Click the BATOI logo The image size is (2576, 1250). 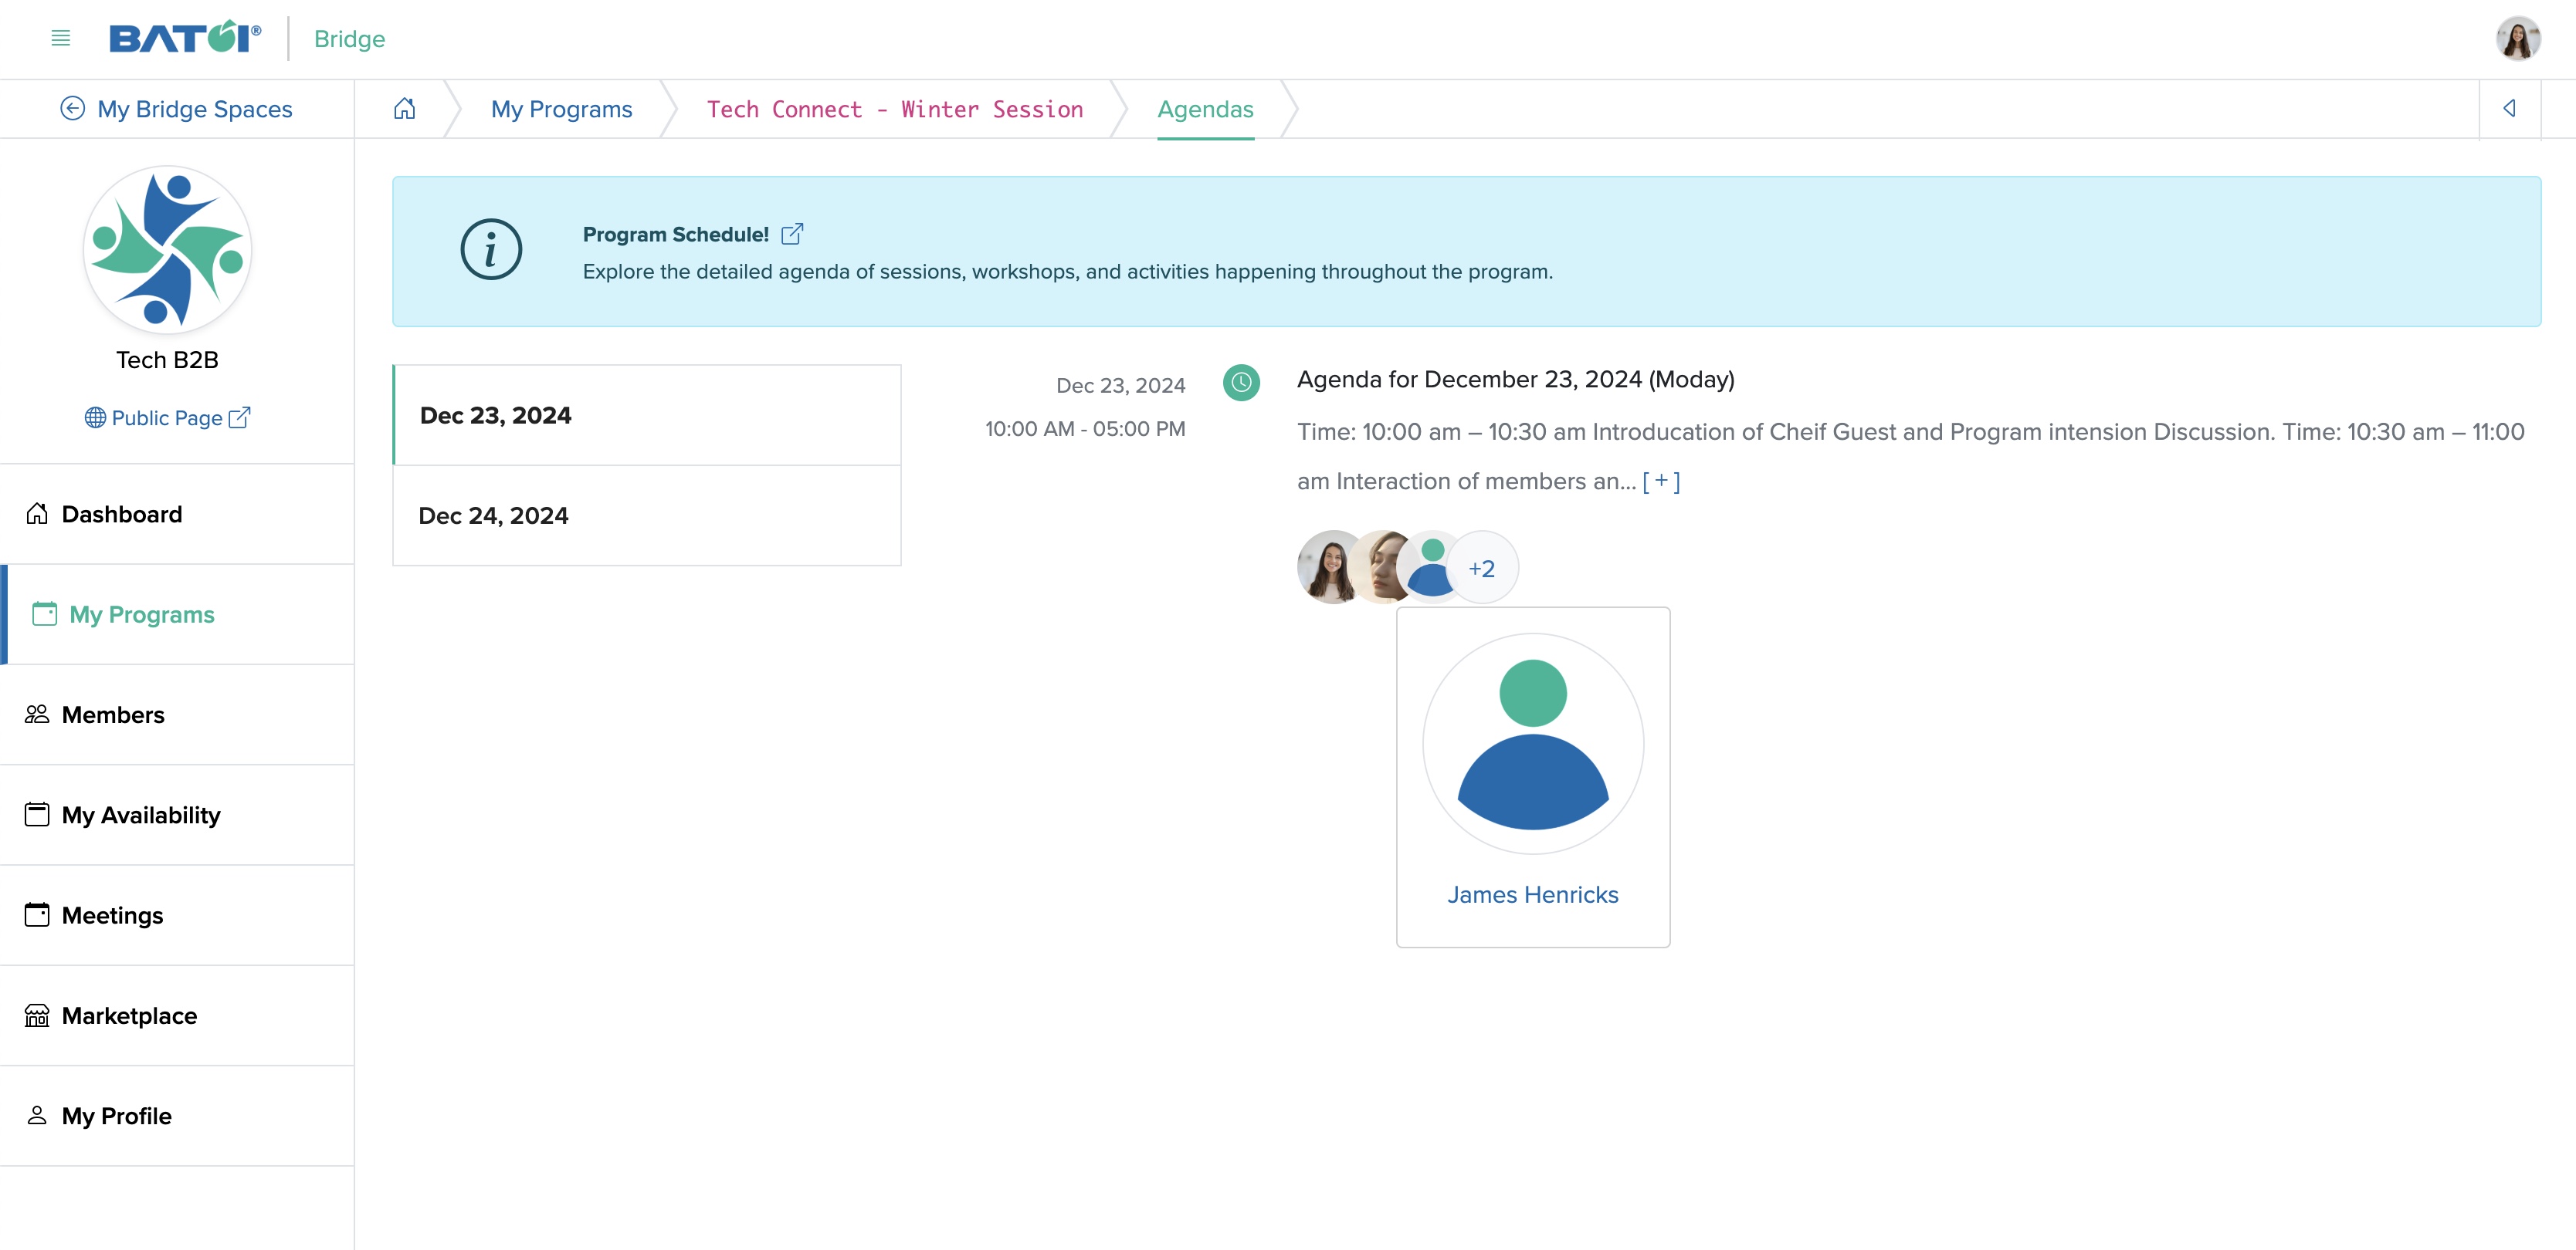point(185,38)
